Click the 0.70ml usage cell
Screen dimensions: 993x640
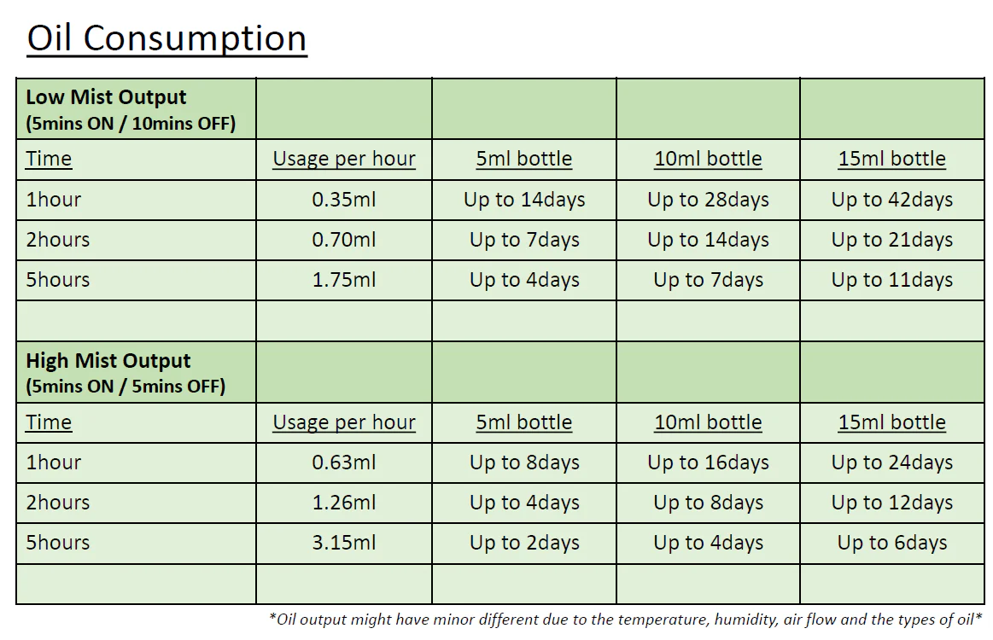[344, 240]
